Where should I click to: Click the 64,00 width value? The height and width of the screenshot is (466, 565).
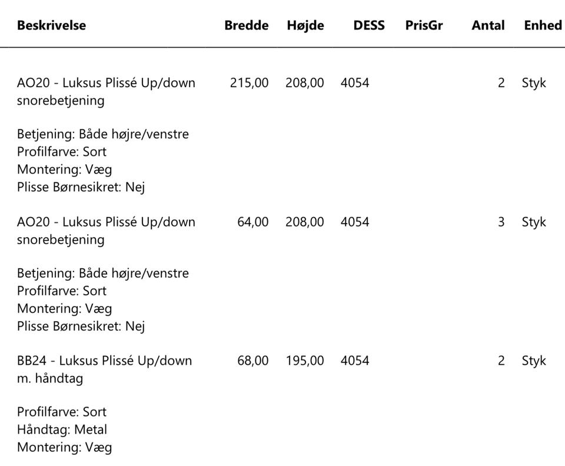[x=253, y=222]
